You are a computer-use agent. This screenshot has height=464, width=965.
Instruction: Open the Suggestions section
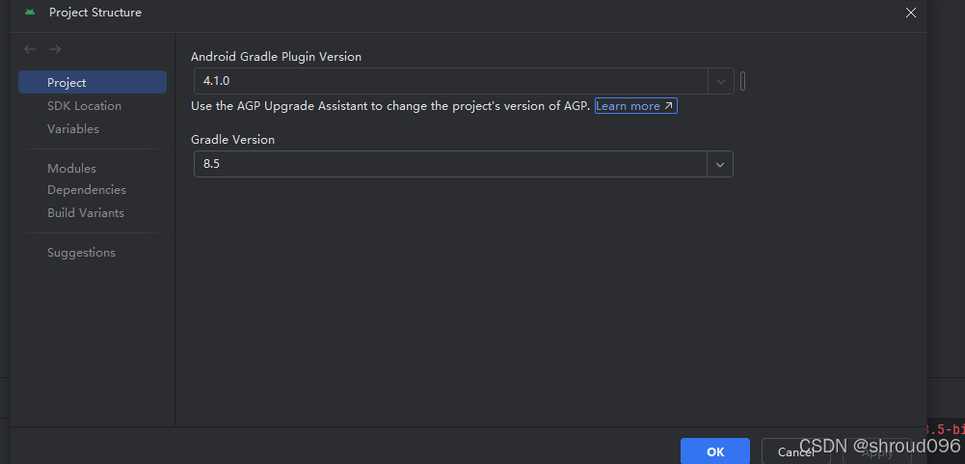click(81, 253)
